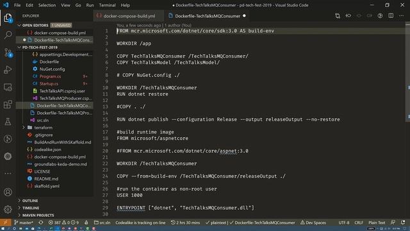Image resolution: width=410 pixels, height=231 pixels.
Task: Click the remote window indicator in status bar
Action: (x=6, y=223)
